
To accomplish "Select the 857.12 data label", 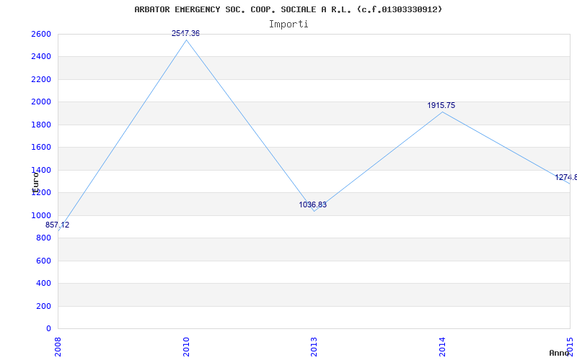I will (58, 225).
